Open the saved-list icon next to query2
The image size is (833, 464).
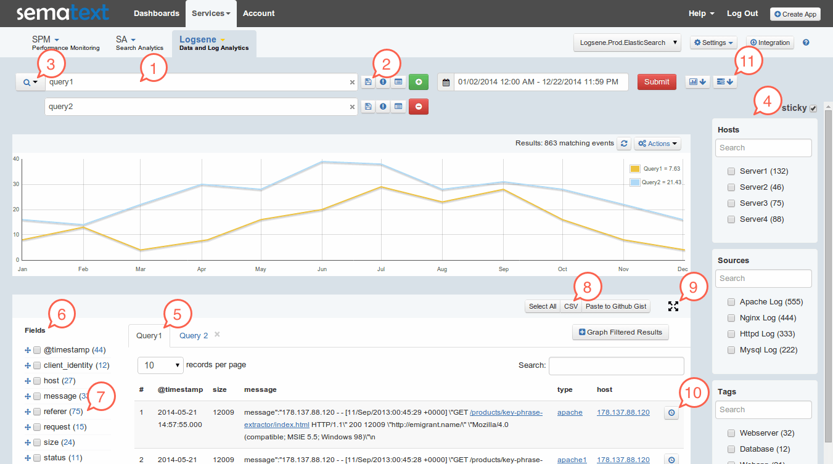tap(399, 107)
